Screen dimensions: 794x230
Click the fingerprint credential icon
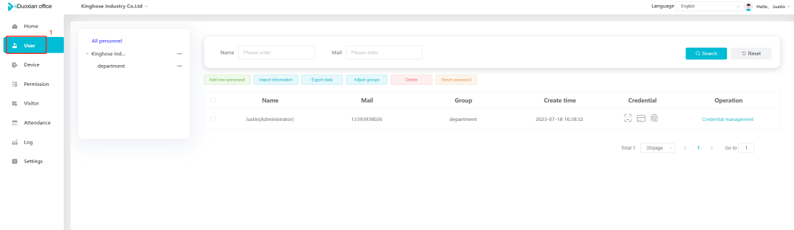654,118
